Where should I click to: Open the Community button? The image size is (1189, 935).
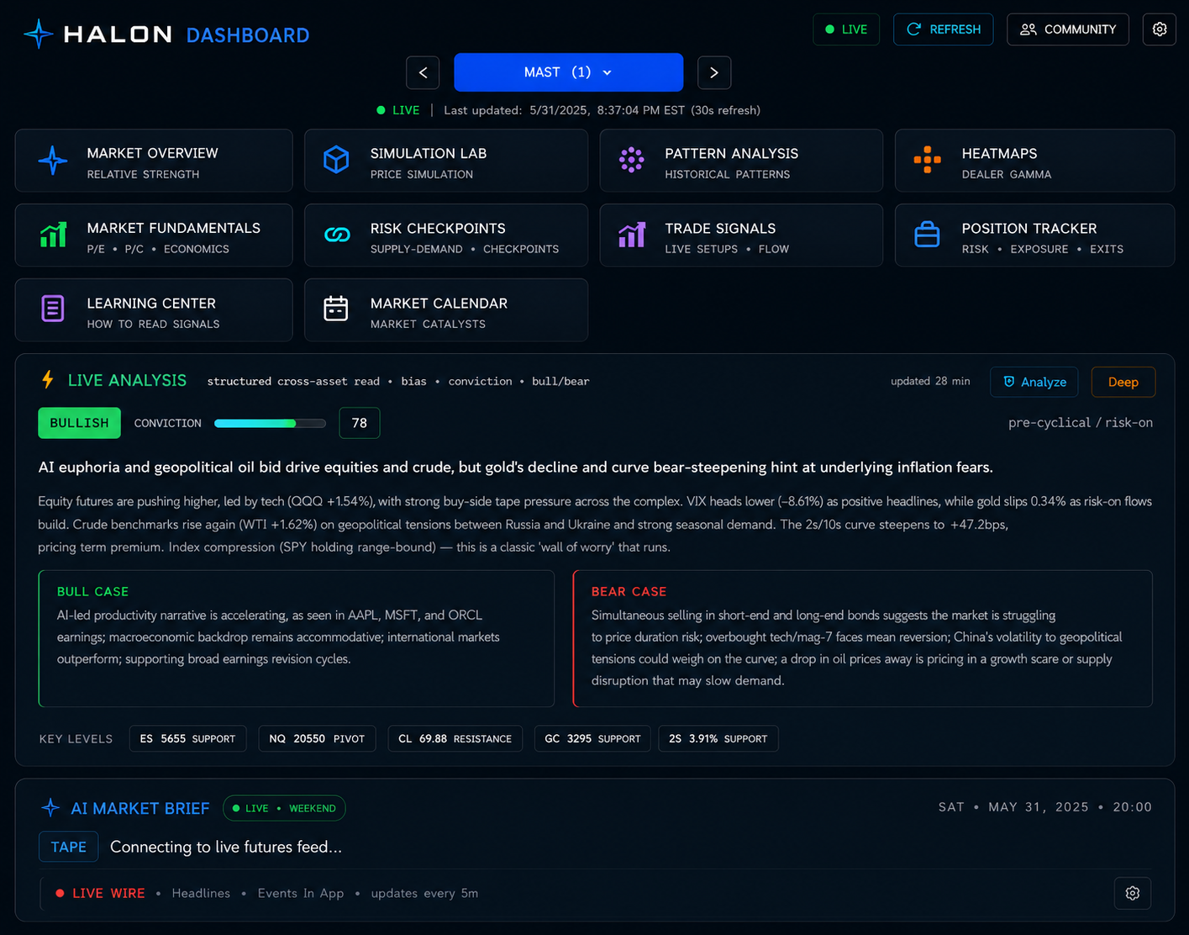(1067, 29)
